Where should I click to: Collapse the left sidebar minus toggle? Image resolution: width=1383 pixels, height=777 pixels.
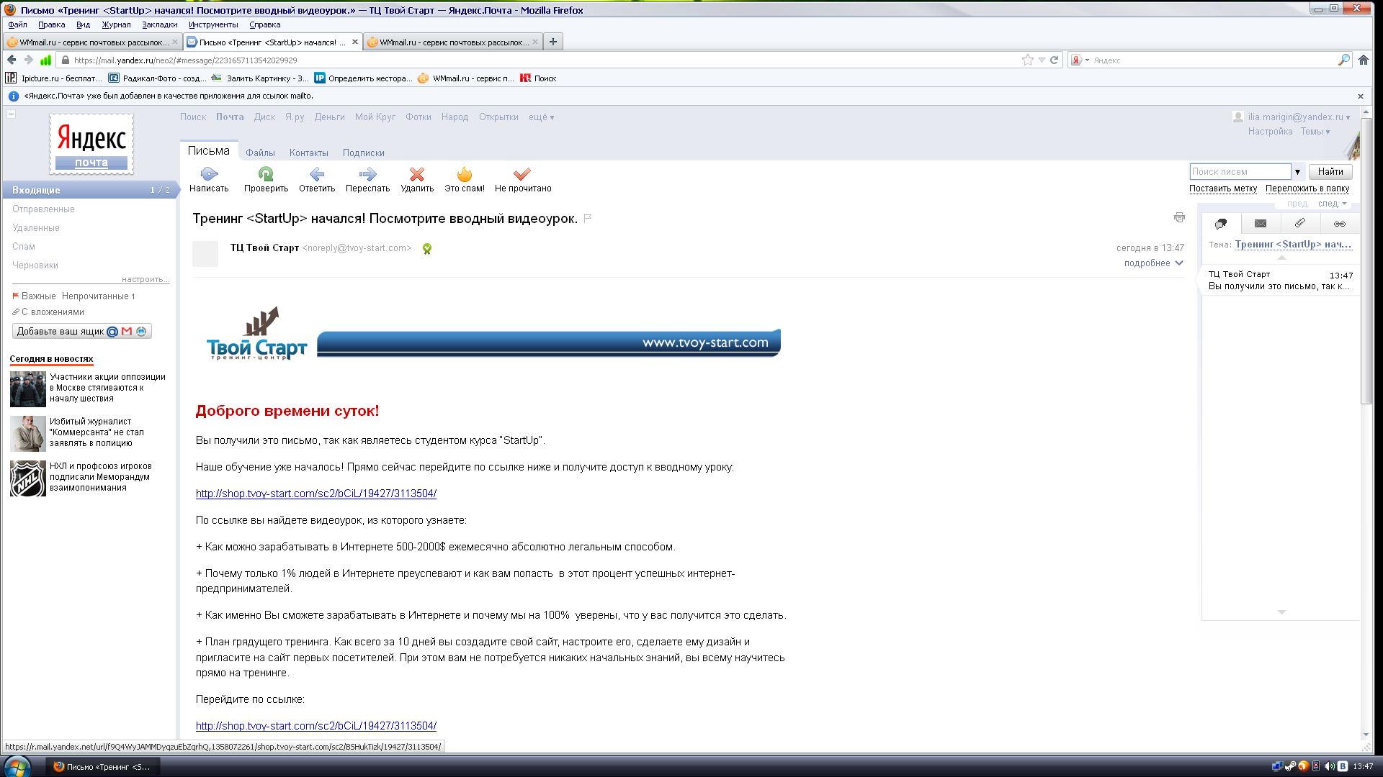pyautogui.click(x=11, y=114)
